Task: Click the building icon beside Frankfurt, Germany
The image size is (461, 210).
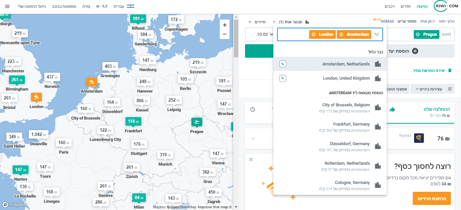Action: click(378, 127)
